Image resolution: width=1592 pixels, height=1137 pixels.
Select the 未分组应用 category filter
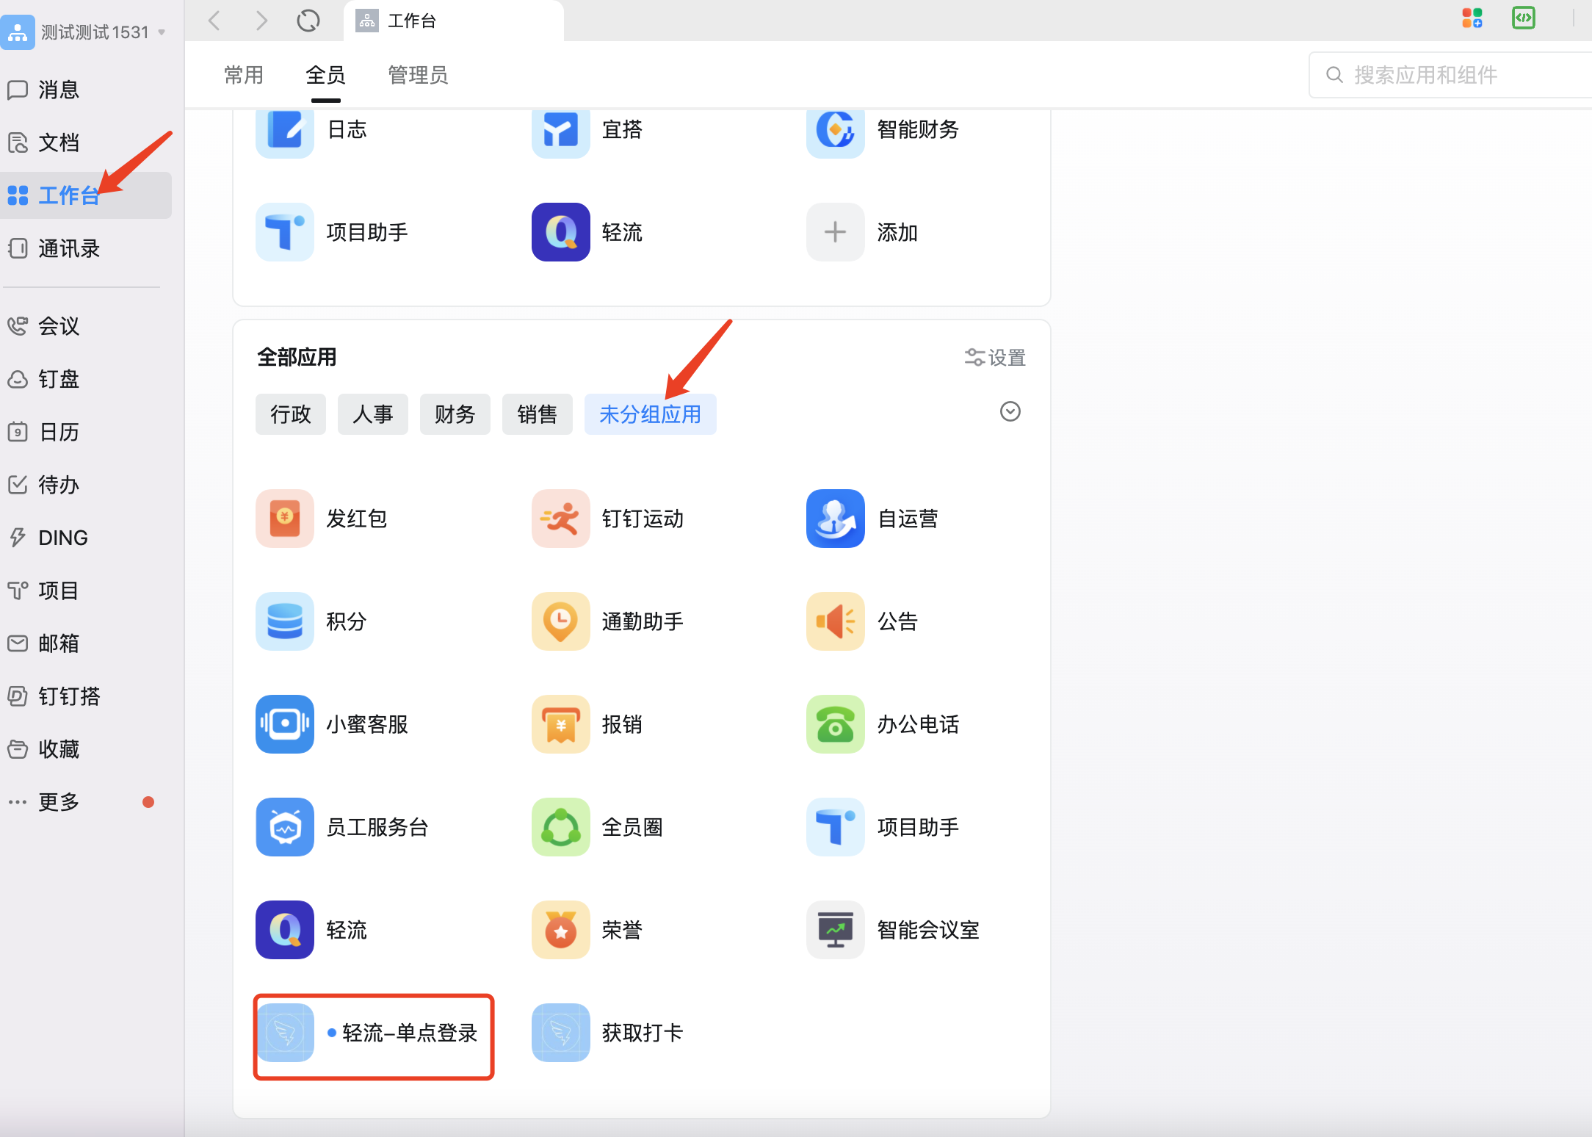coord(651,414)
